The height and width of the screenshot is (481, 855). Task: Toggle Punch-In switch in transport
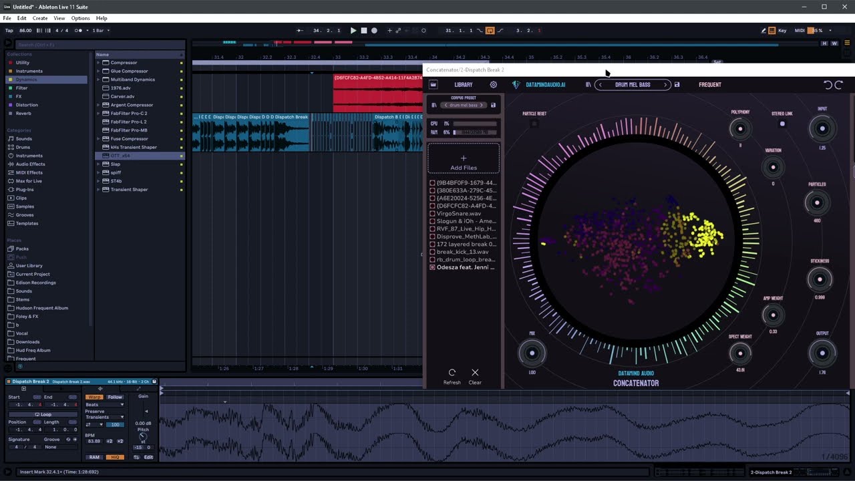[x=480, y=31]
